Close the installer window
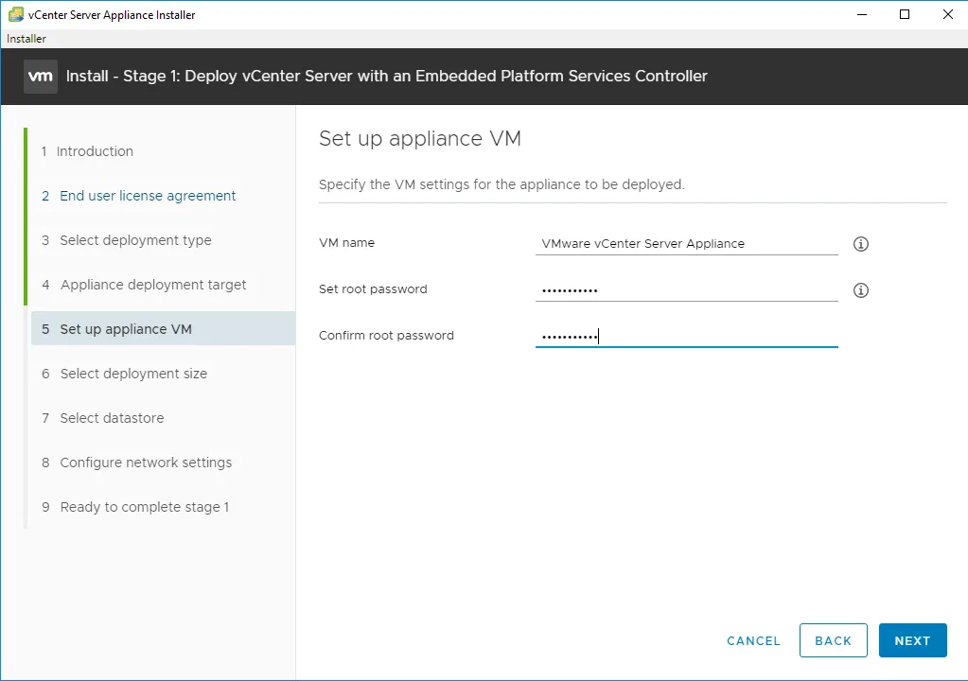Image resolution: width=968 pixels, height=681 pixels. [x=947, y=14]
